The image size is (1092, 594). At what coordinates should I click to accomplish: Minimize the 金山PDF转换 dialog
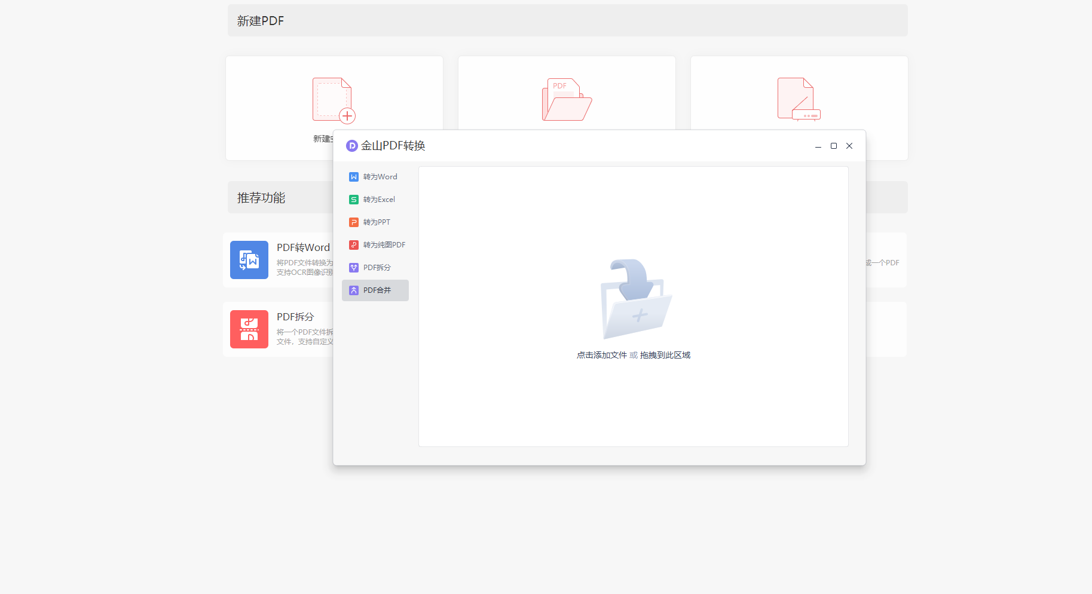[x=818, y=146]
